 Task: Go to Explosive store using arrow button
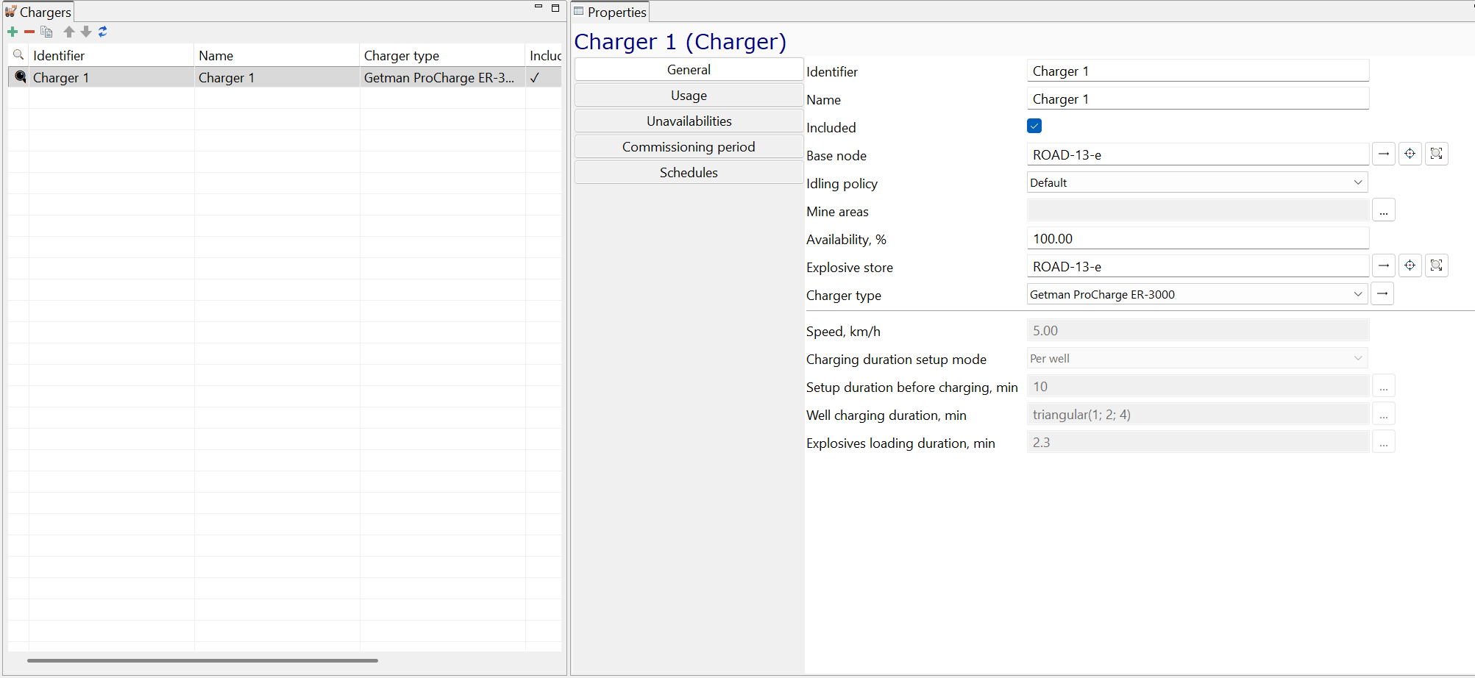pyautogui.click(x=1384, y=265)
